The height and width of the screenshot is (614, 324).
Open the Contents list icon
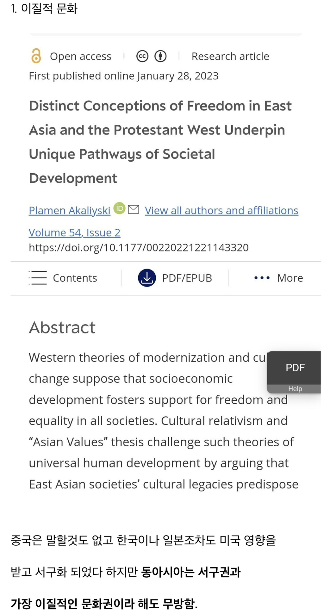[38, 278]
